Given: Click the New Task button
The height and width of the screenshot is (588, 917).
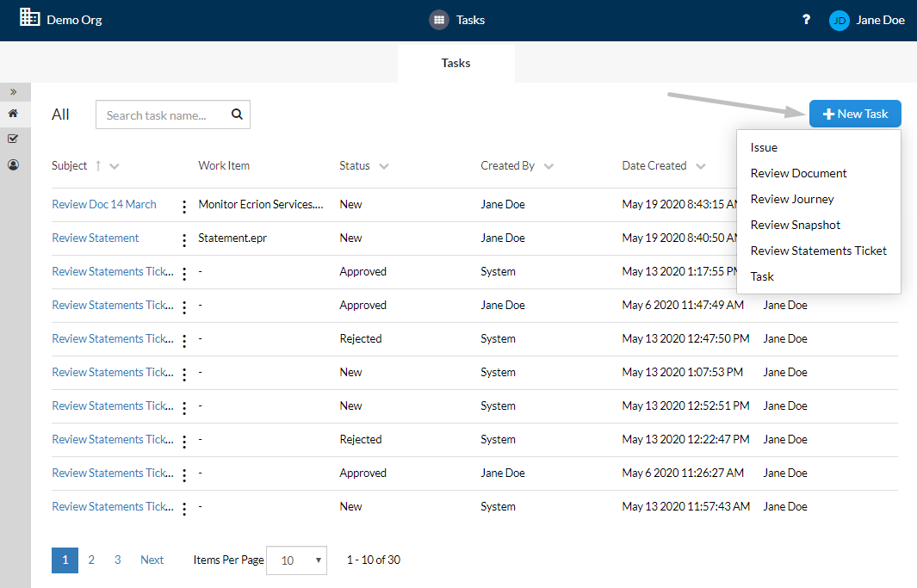Looking at the screenshot, I should (x=855, y=114).
